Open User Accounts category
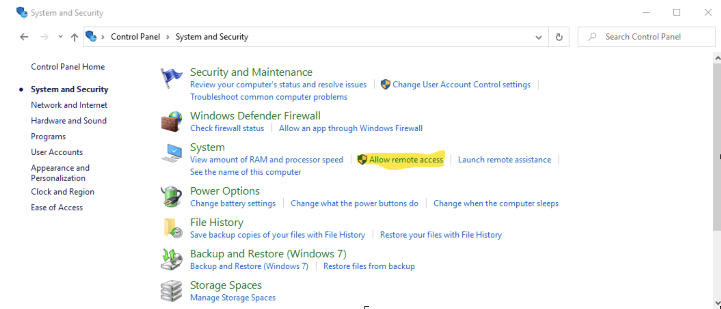Image resolution: width=721 pixels, height=309 pixels. coord(57,152)
